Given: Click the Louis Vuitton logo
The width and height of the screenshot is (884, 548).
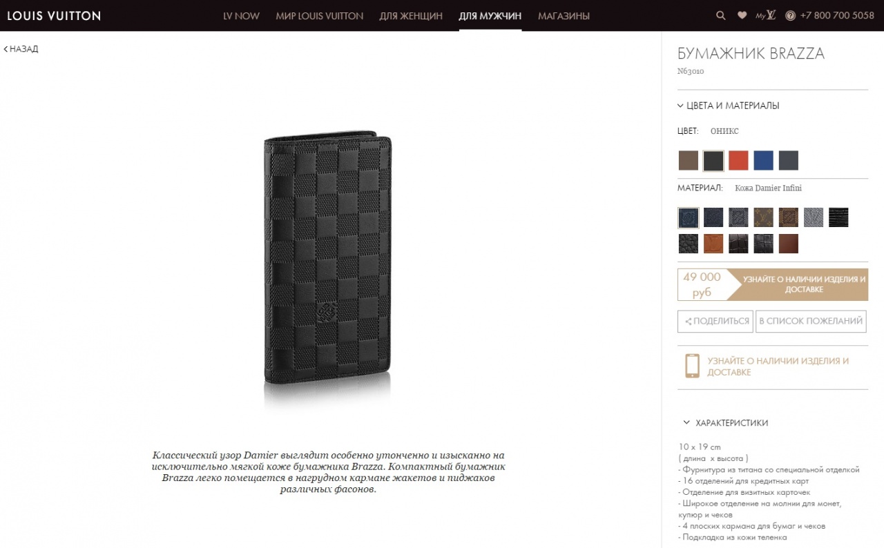Looking at the screenshot, I should point(54,15).
